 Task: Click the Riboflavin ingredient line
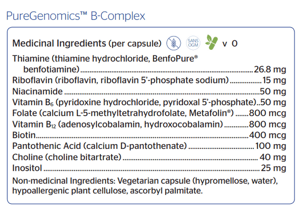(x=149, y=80)
